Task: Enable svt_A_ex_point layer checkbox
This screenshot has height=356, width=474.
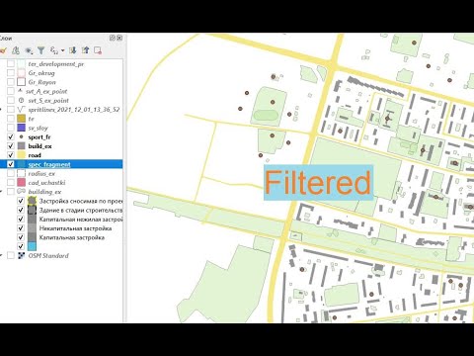Action: click(x=11, y=91)
